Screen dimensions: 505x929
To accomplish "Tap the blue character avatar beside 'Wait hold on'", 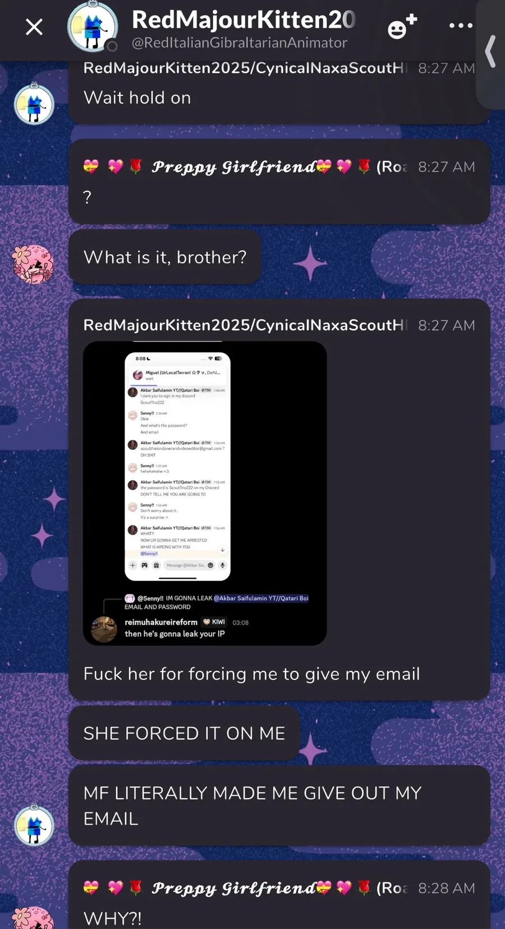I will pos(34,104).
